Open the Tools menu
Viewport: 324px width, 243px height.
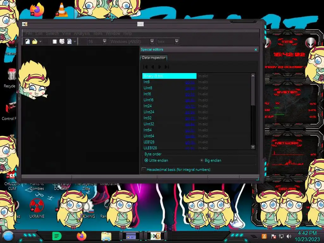click(x=98, y=33)
